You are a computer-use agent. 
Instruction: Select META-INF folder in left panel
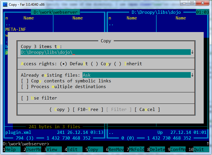point(16,29)
